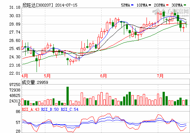Image resolution: width=190 pixels, height=133 pixels.
Task: Click the RSI_C:54 indicator label
Action: [69, 109]
